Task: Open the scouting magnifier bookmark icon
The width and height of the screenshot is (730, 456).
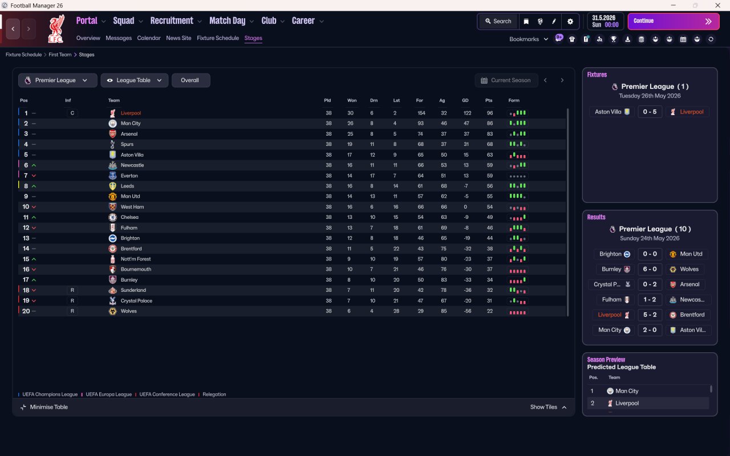Action: tap(599, 39)
